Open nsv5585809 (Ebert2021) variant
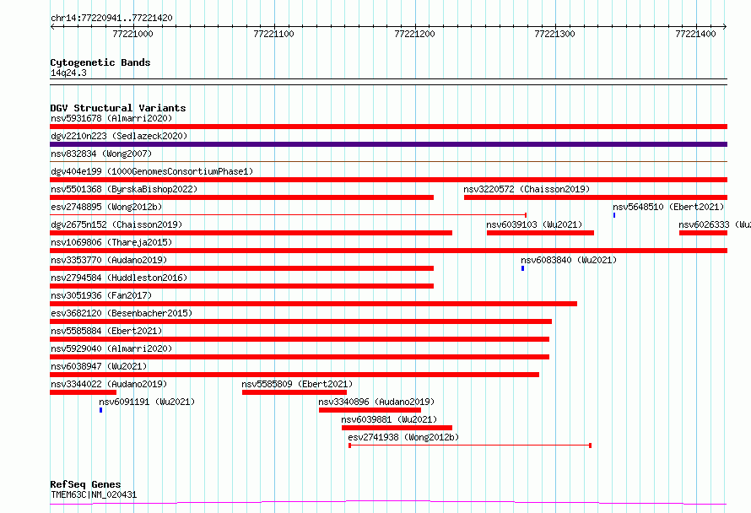The height and width of the screenshot is (513, 751). [x=297, y=384]
